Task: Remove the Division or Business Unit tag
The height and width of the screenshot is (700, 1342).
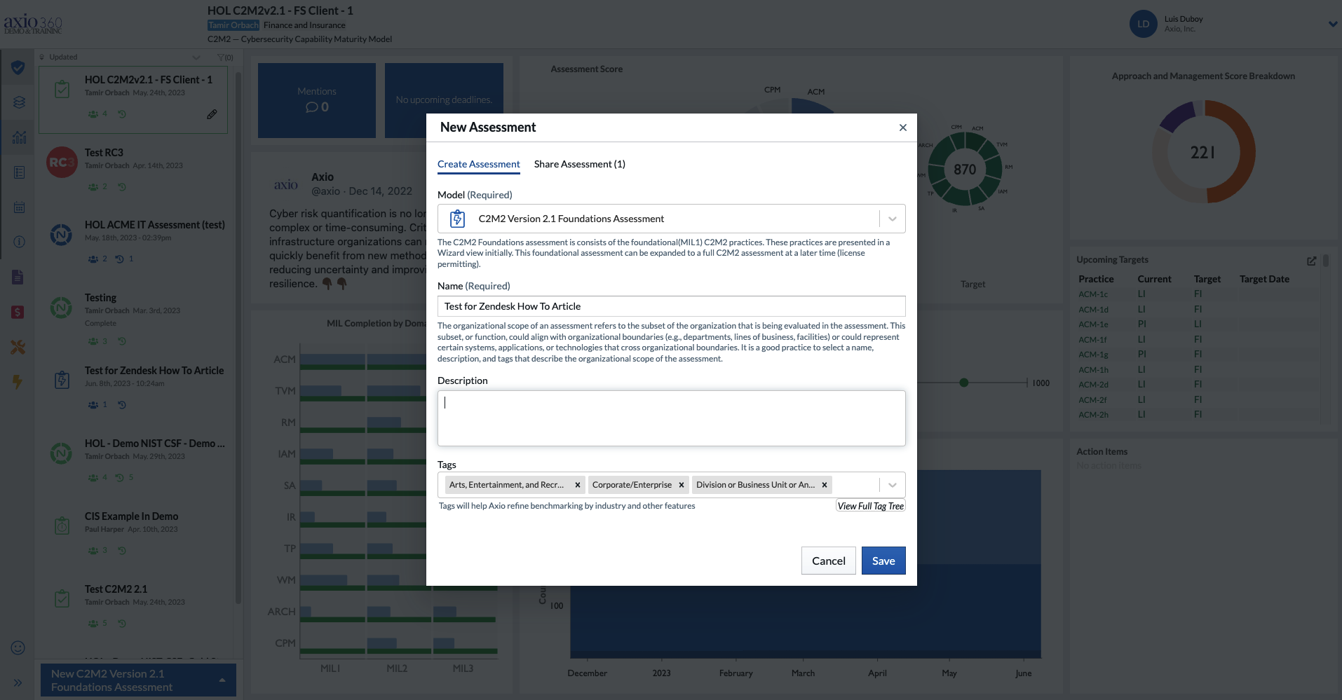Action: [825, 484]
